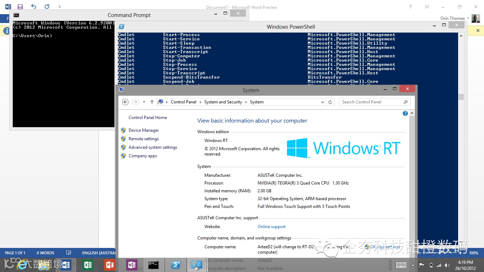Screen dimensions: 484x272
Task: Open the Customize Quick Access Toolbar dropdown
Action: 60,7
